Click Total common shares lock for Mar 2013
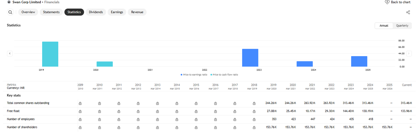 [x=138, y=103]
